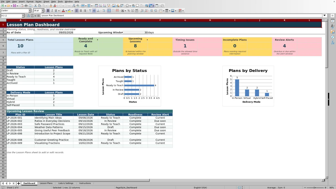This screenshot has width=336, height=189.
Task: Click the AutoFilter funnel icon
Action: coord(108,6)
